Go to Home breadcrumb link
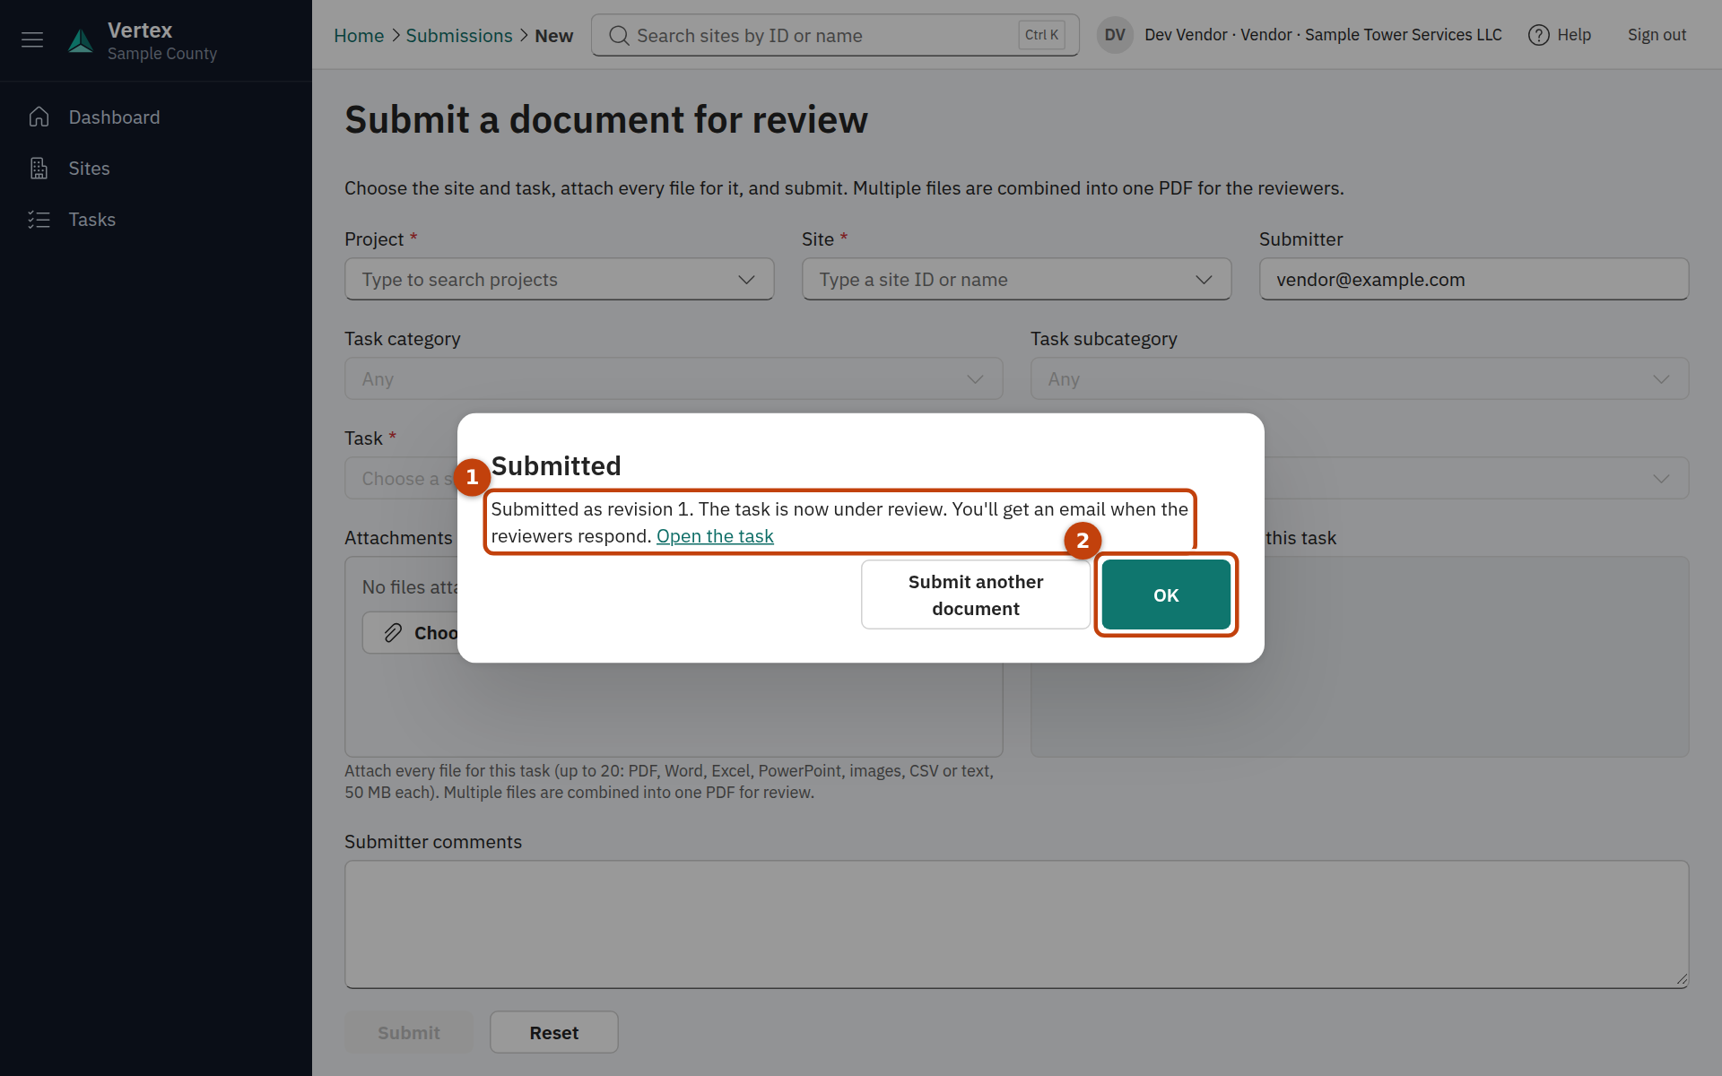The image size is (1722, 1076). click(x=359, y=36)
